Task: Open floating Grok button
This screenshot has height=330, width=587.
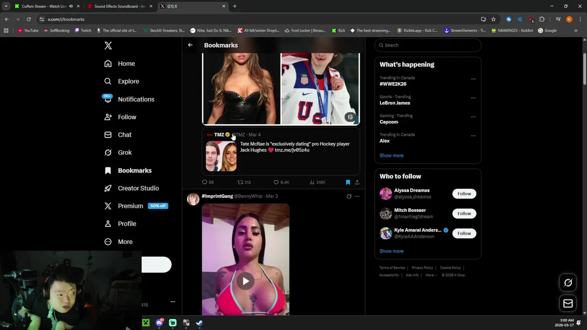Action: [x=568, y=283]
